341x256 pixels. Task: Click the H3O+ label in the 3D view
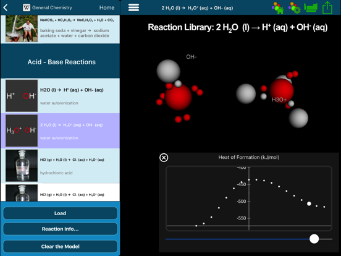279,100
